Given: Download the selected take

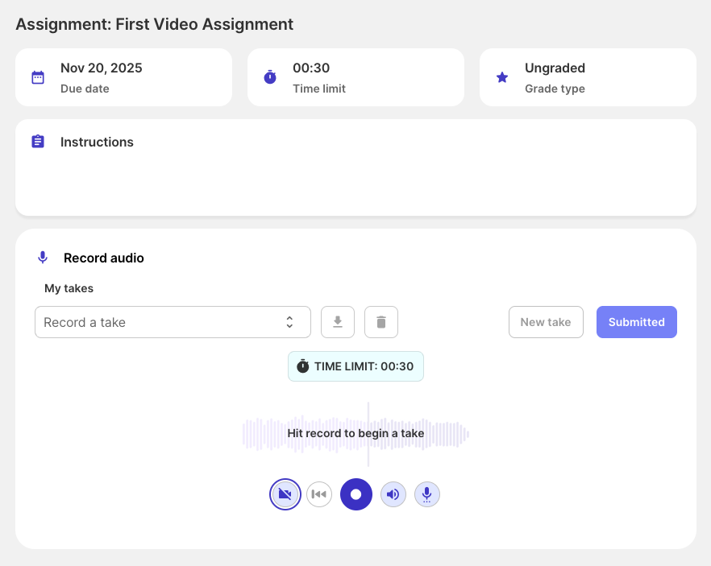Looking at the screenshot, I should pyautogui.click(x=338, y=321).
